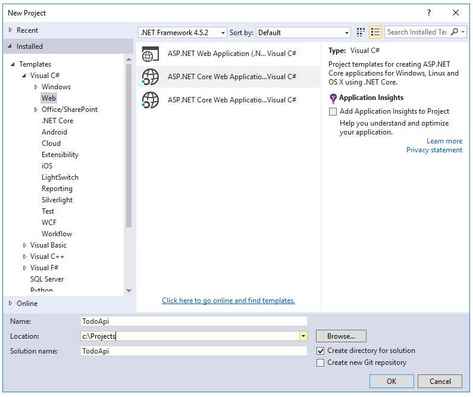Click the tree scrollbar down arrow
This screenshot has width=473, height=397.
click(x=129, y=291)
